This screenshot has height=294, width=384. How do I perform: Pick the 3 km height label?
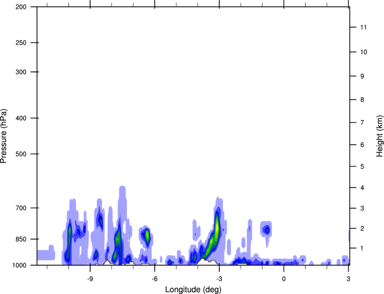coord(362,208)
